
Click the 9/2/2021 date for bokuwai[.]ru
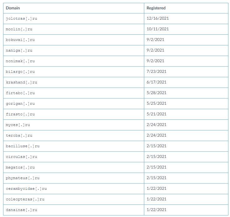155,40
